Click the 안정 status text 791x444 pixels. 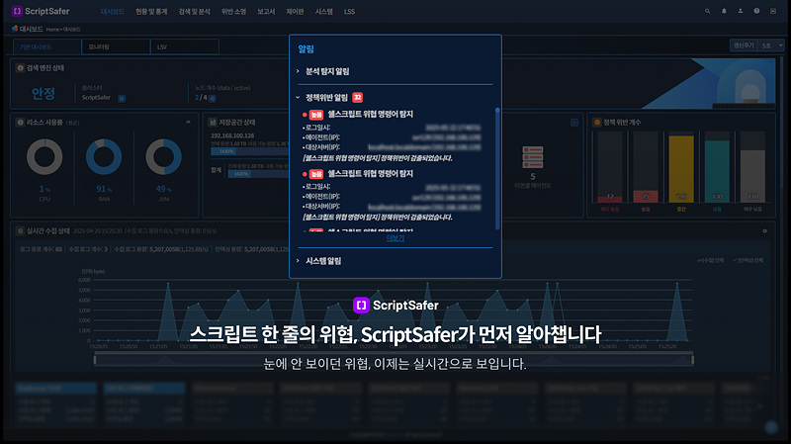coord(44,93)
